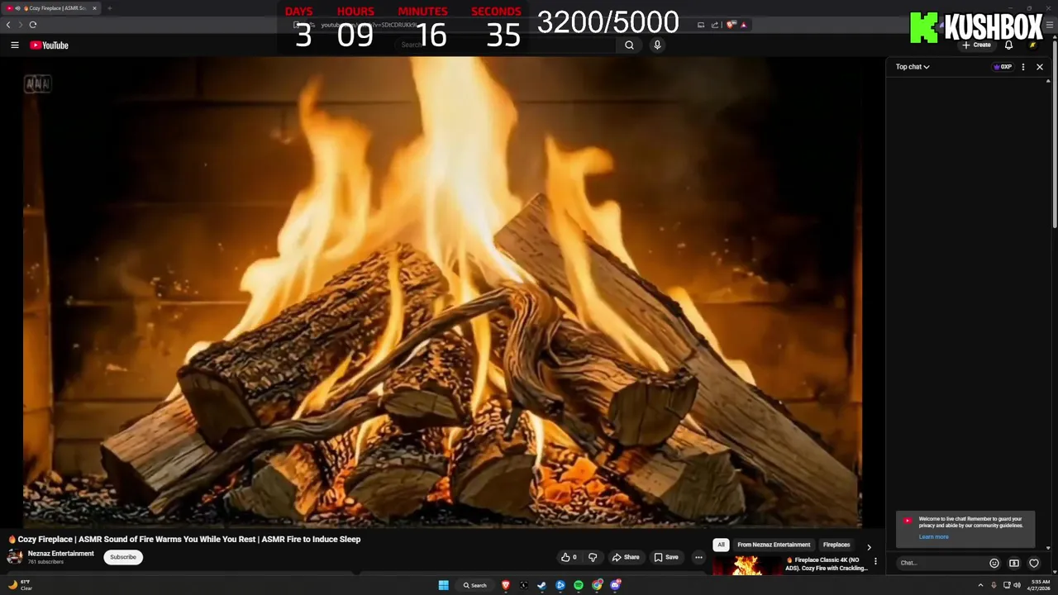This screenshot has width=1058, height=595.
Task: Close the live chat panel
Action: tap(1040, 67)
